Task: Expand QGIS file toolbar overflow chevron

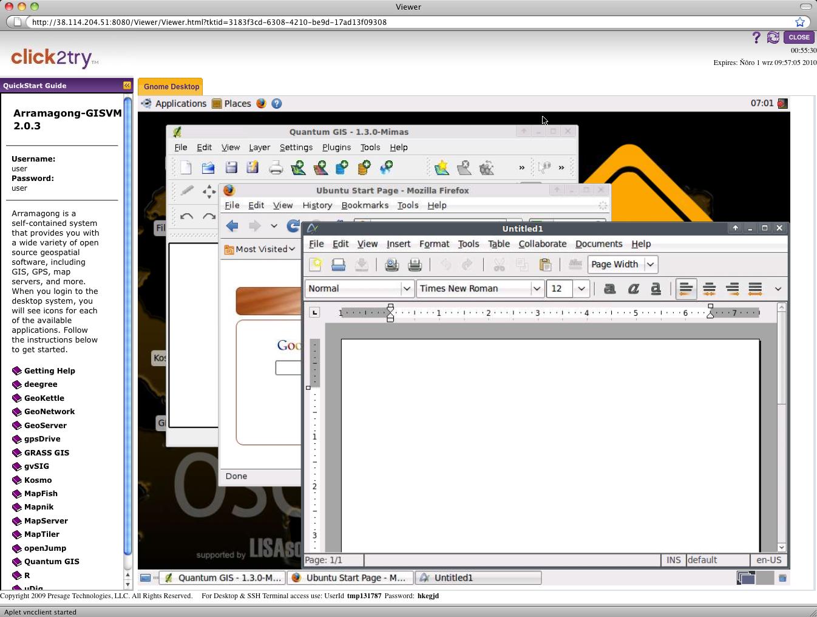Action: [x=521, y=168]
